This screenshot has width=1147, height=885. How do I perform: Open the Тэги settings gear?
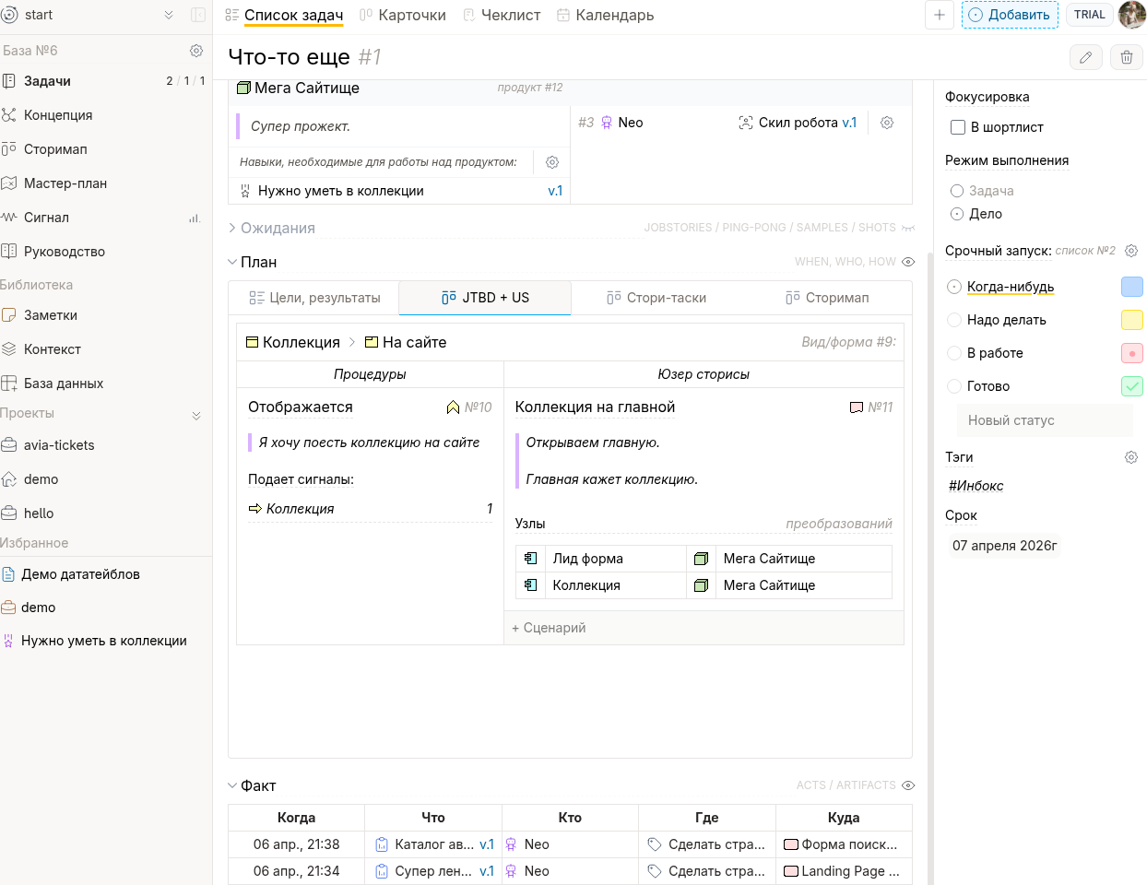point(1131,457)
